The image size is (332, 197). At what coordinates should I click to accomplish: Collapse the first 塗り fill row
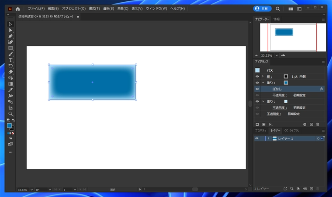263,83
